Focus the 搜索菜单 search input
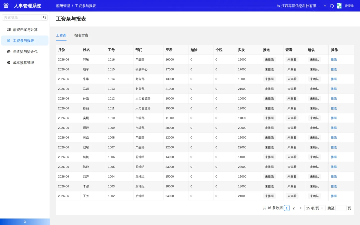 tap(22, 17)
